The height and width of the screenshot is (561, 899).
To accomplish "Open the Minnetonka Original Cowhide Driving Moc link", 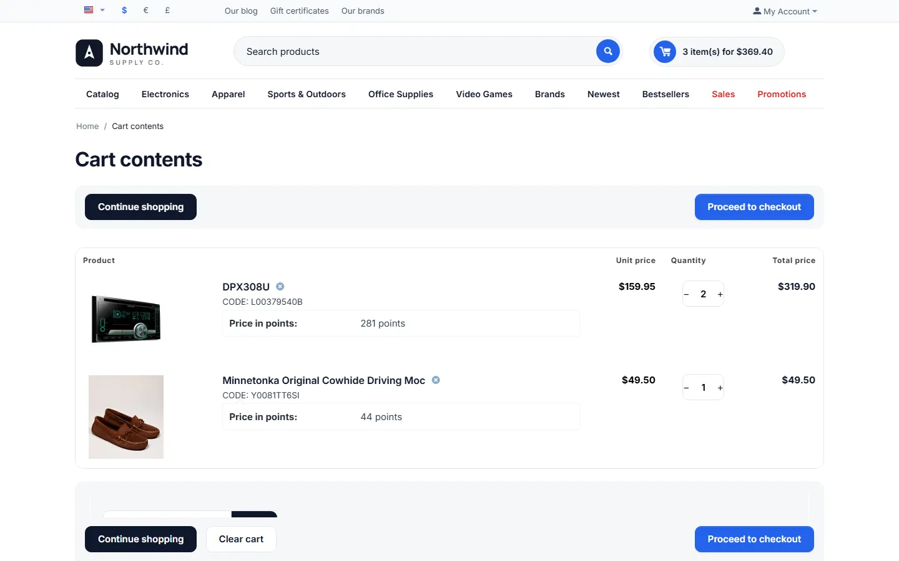I will coord(324,380).
